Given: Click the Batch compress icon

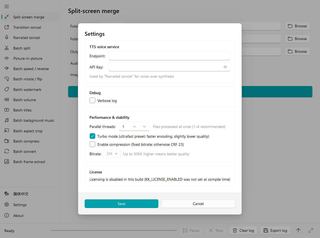Looking at the screenshot, I should coord(7,141).
